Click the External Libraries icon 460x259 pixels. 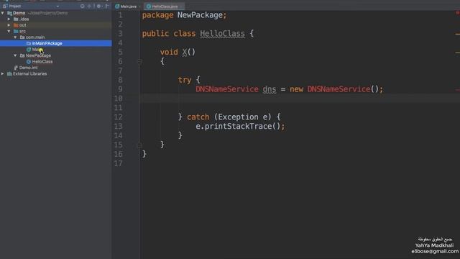point(9,73)
